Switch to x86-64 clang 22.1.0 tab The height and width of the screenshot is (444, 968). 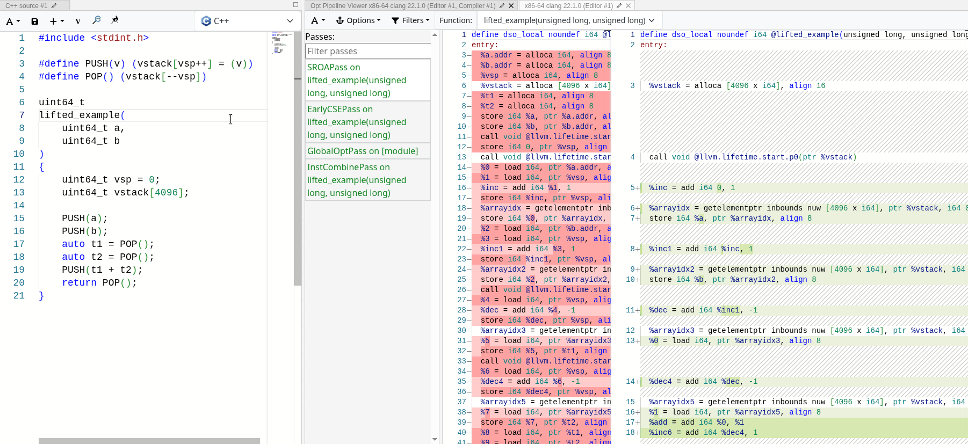(568, 5)
